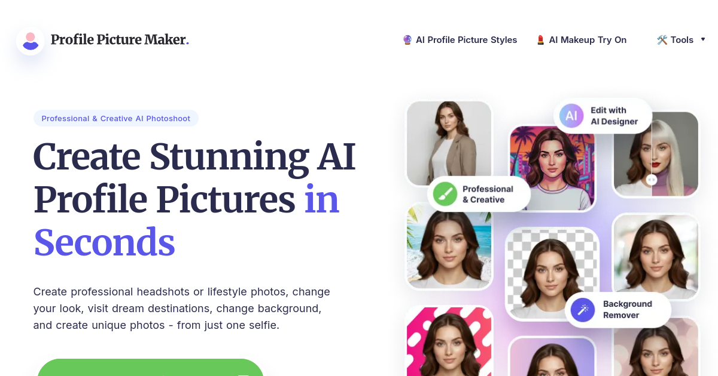Select the transparent background portrait thumbnail

(x=552, y=273)
